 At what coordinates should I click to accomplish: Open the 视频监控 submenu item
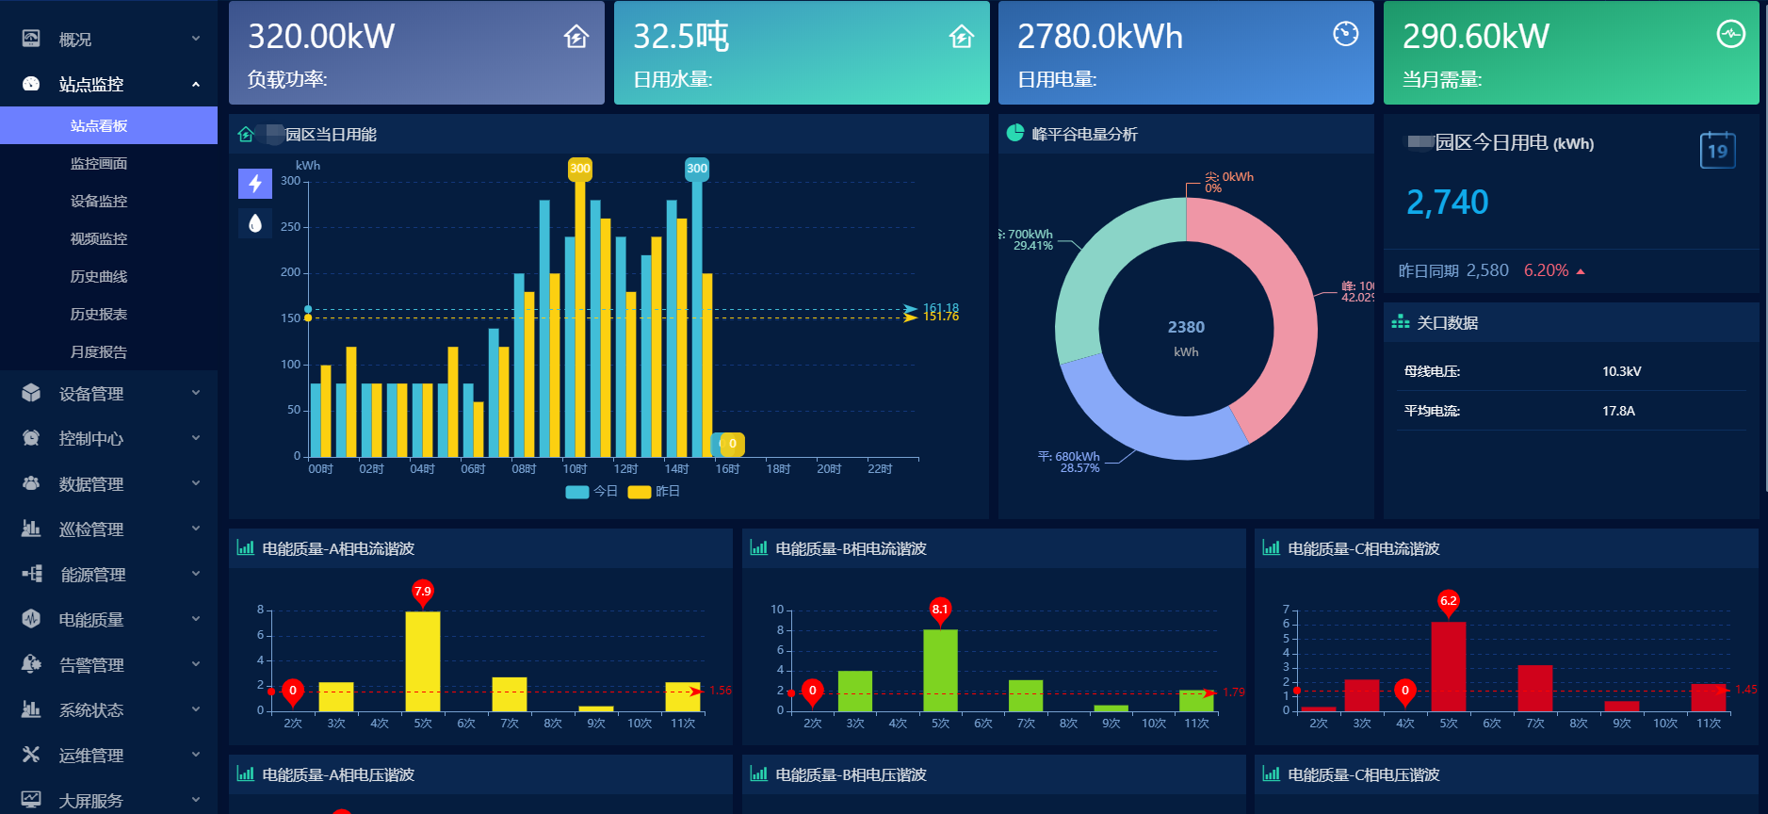click(108, 238)
